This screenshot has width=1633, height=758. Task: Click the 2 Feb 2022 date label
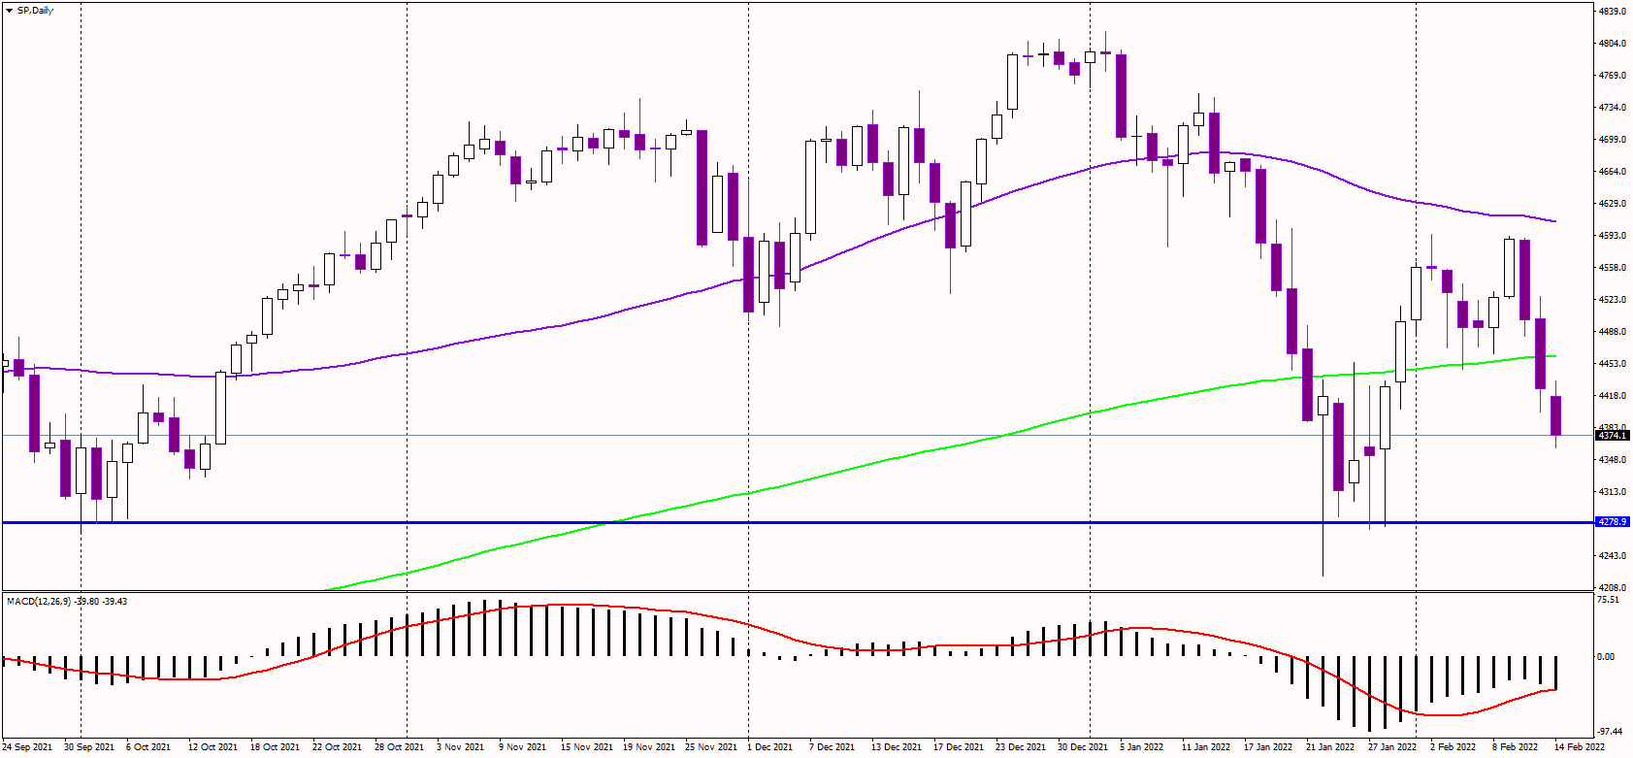pos(1453,747)
